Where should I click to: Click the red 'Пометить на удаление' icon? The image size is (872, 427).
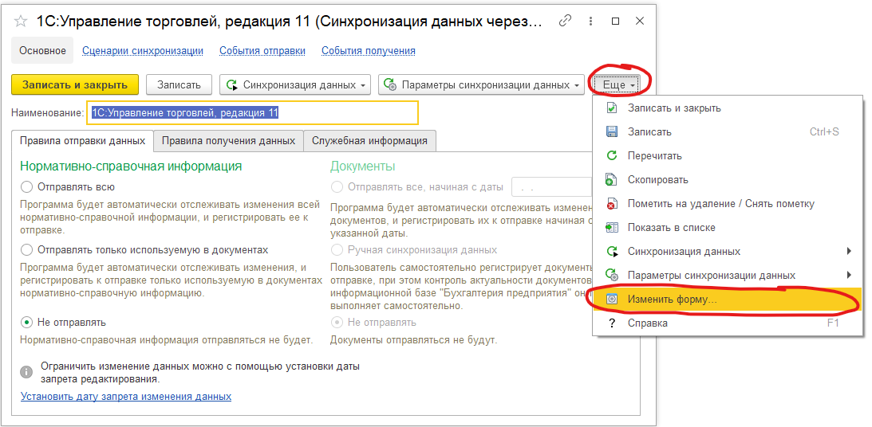coord(612,203)
